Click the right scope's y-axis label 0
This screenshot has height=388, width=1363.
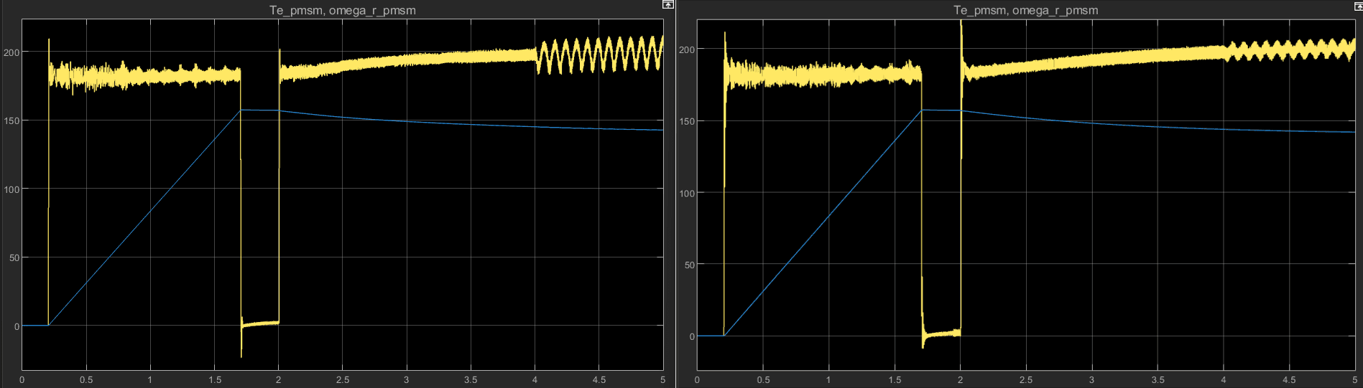[x=692, y=336]
